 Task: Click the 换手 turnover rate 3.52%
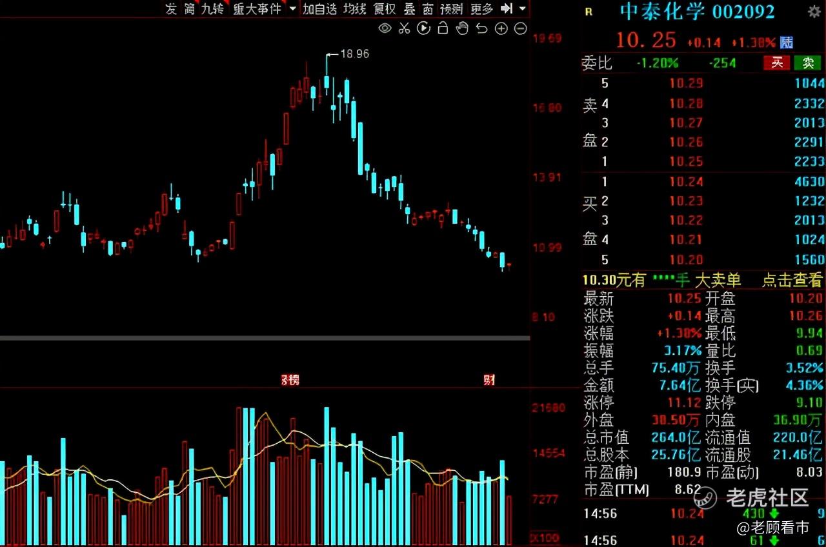point(804,368)
